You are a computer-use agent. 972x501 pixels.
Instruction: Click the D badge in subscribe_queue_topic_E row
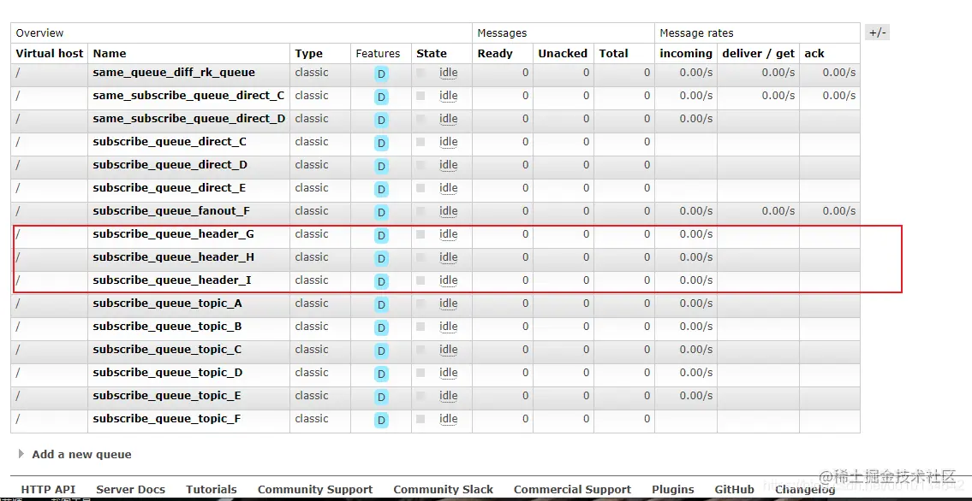point(381,397)
